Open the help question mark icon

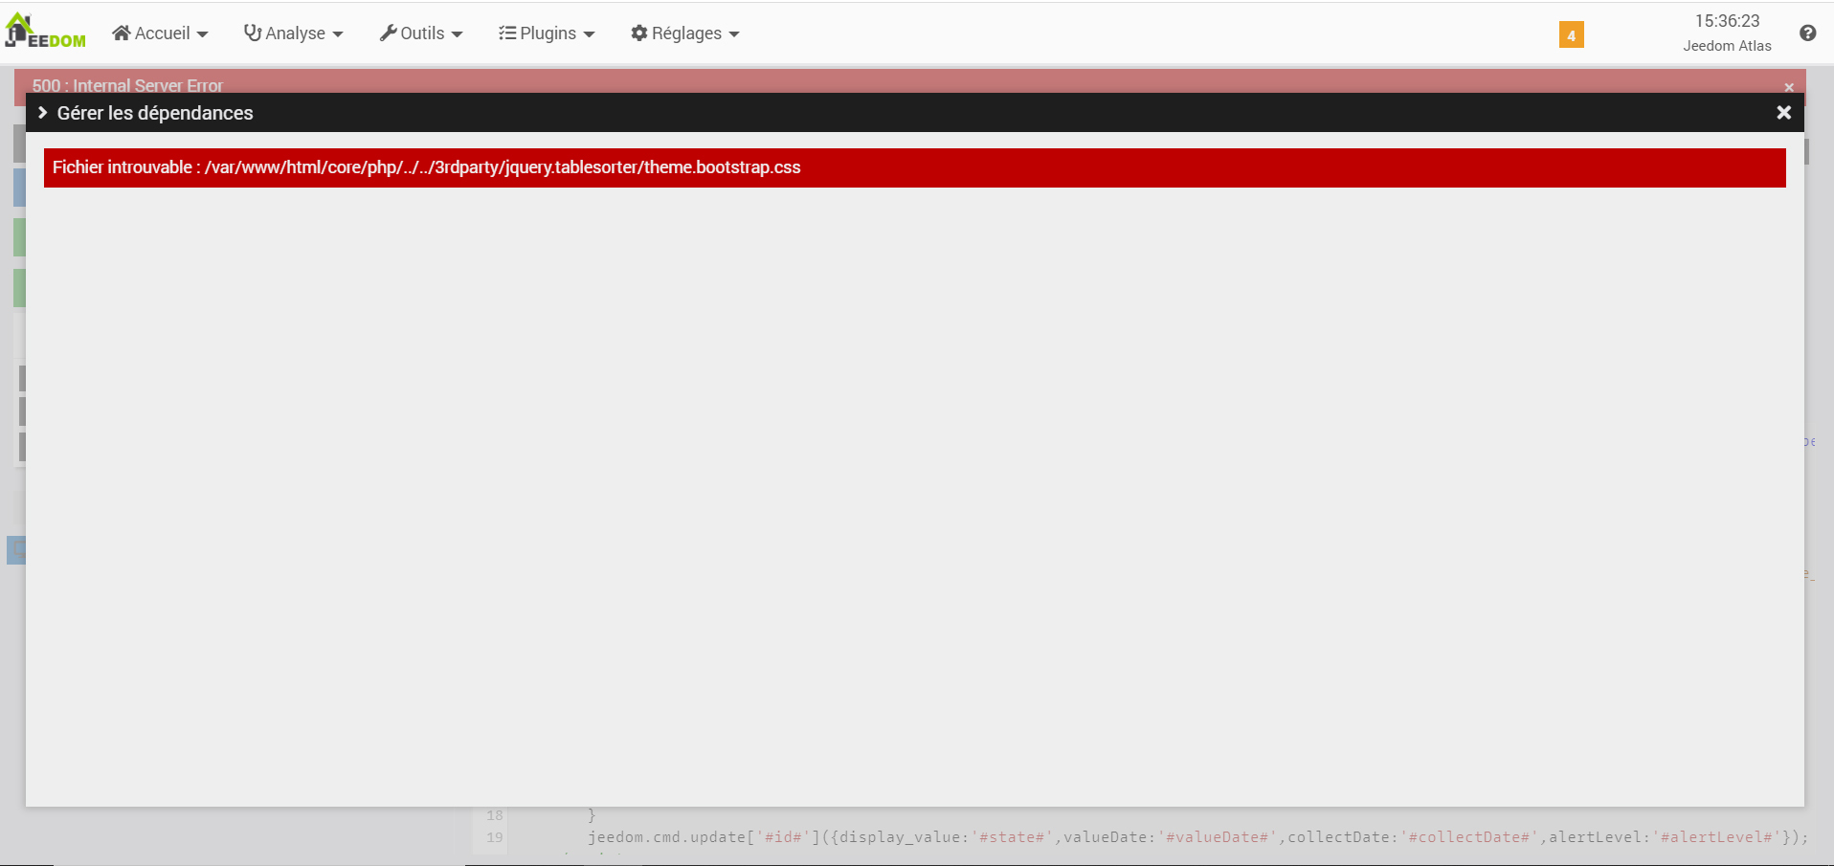(1807, 33)
